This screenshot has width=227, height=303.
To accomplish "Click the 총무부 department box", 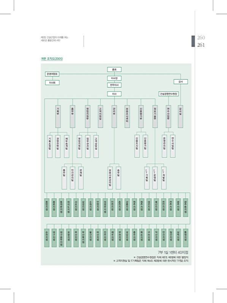I will 73,116.
